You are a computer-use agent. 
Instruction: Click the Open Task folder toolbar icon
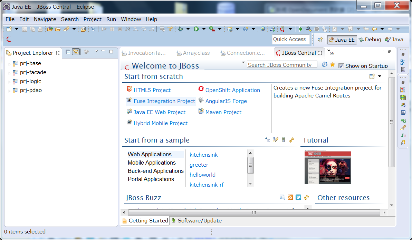coord(58,29)
